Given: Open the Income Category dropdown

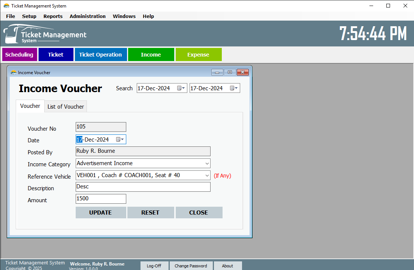Looking at the screenshot, I should (206, 163).
